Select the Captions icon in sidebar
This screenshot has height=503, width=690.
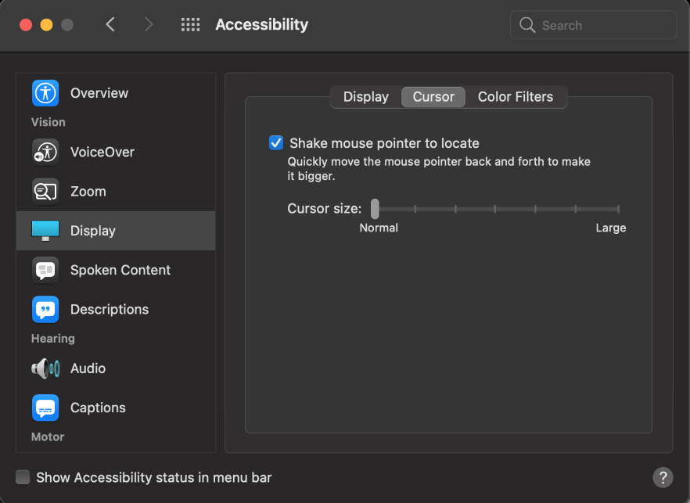(x=45, y=408)
